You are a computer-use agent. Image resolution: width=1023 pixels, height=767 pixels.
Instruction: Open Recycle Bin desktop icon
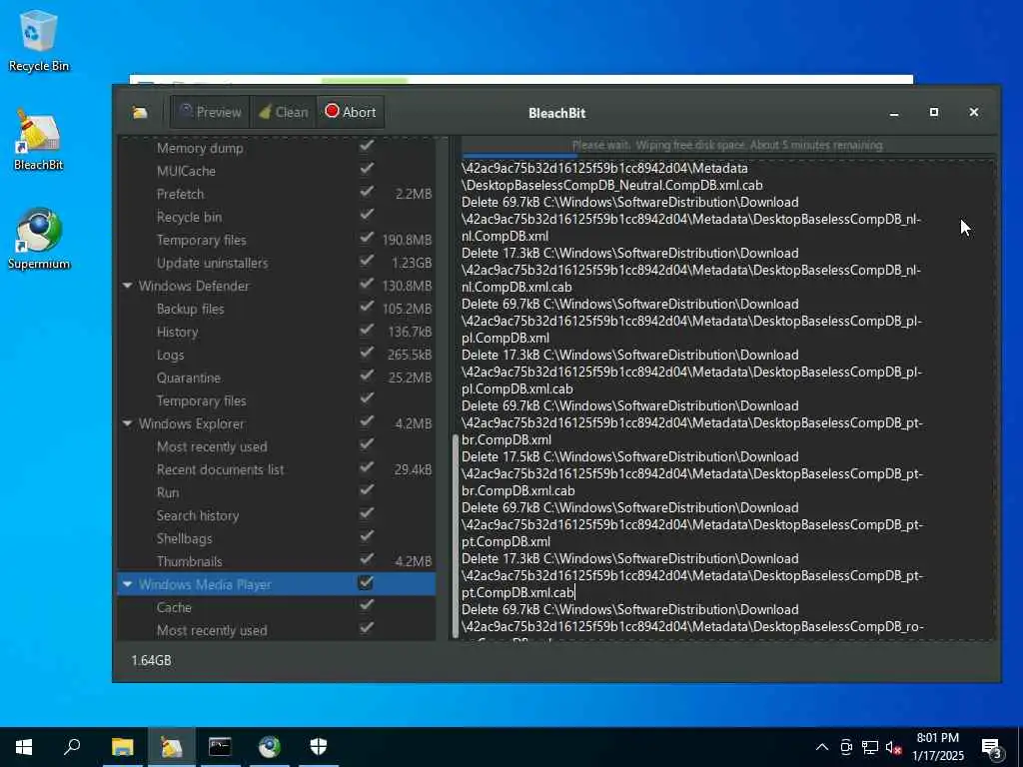pyautogui.click(x=39, y=40)
